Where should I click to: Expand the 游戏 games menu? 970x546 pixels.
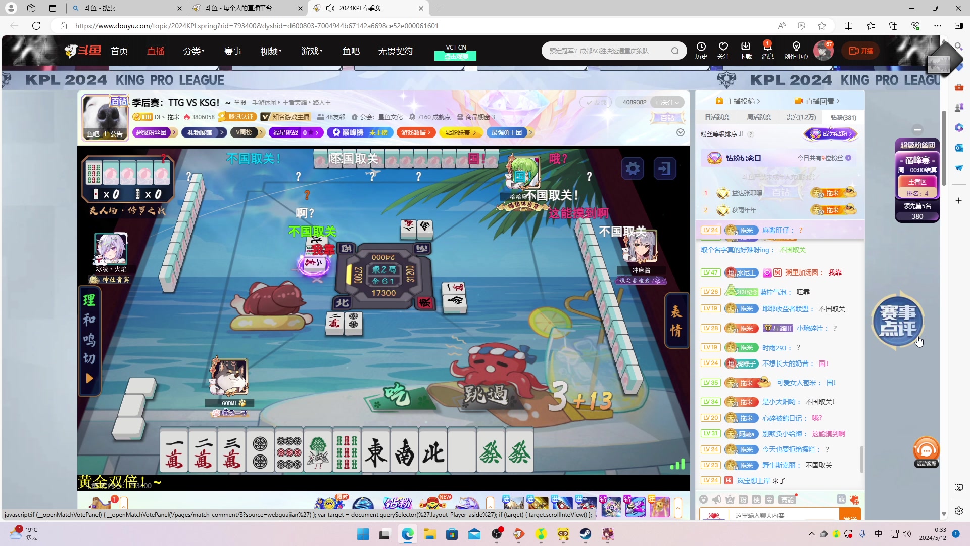312,51
